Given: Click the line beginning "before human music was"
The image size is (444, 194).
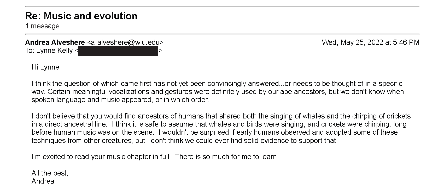Looking at the screenshot, I should click(x=215, y=132).
